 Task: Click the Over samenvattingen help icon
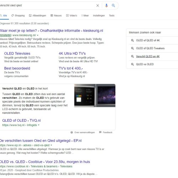(72, 132)
